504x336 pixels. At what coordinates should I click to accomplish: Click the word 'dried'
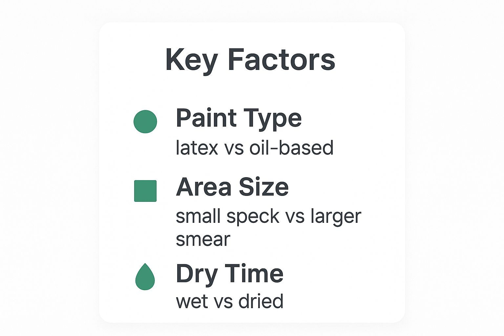pos(261,301)
